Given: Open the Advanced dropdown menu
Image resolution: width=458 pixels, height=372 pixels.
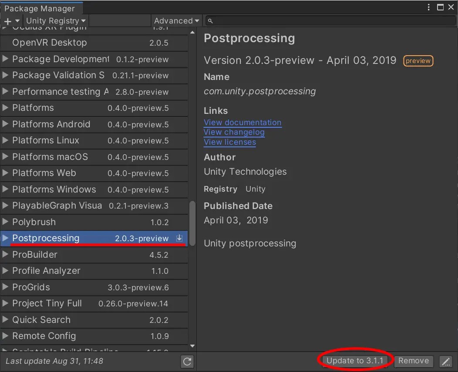Looking at the screenshot, I should (176, 21).
